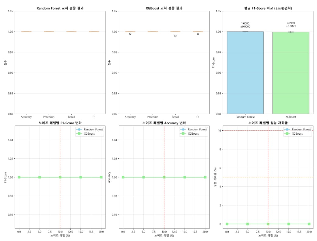This screenshot has height=241, width=317.
Task: Click the "F1-Score" y-axis label of the bar chart
Action: click(213, 63)
